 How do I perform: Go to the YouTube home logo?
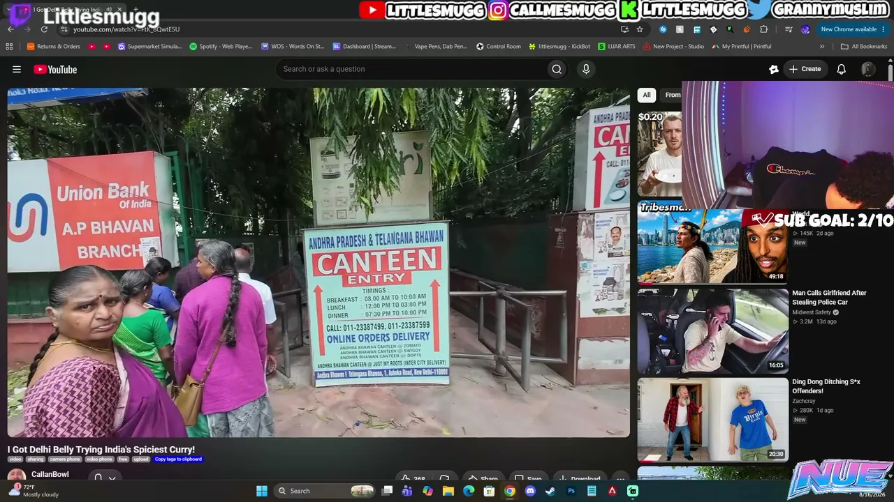tap(55, 69)
